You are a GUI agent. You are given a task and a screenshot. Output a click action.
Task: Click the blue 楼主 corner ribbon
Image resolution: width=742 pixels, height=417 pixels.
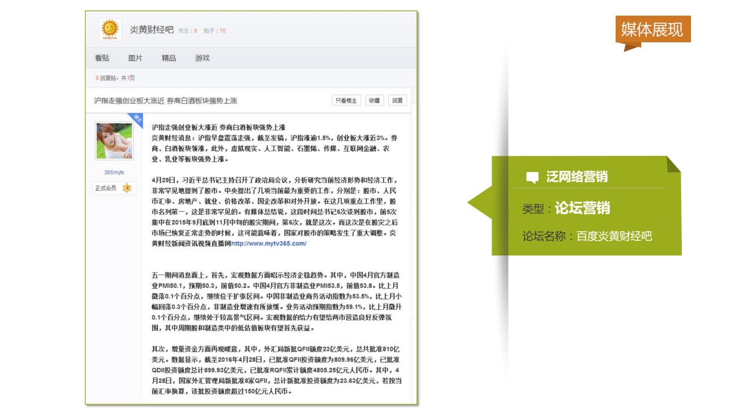(137, 119)
